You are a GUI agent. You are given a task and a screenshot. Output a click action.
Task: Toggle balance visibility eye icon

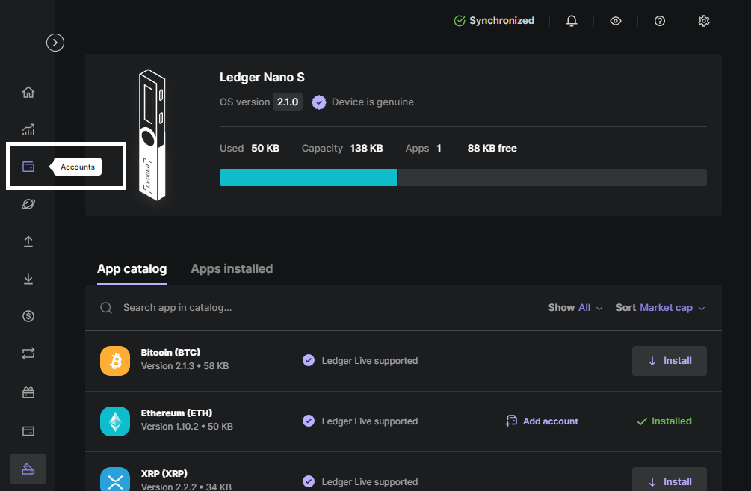tap(616, 21)
